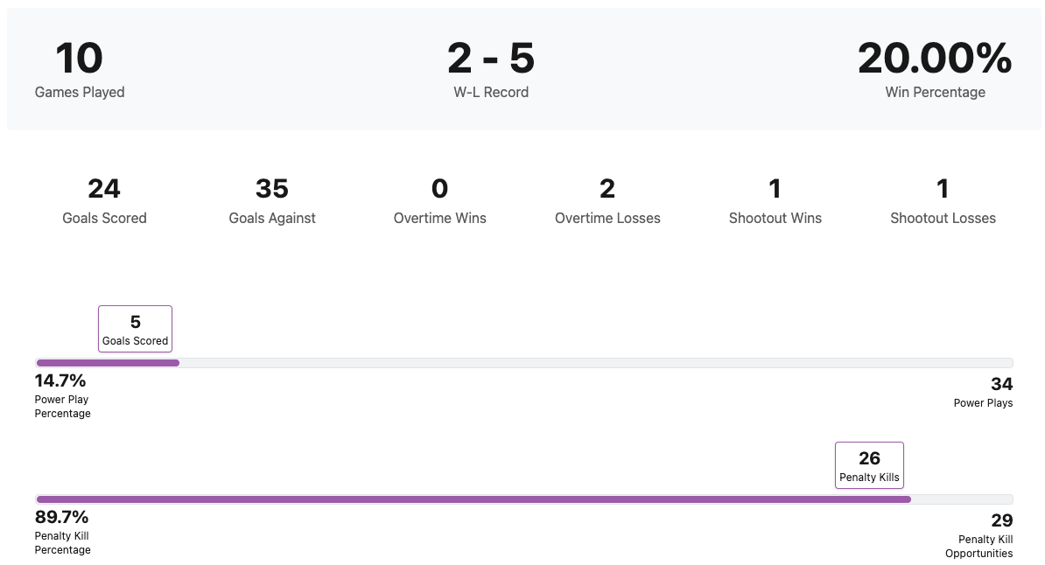The height and width of the screenshot is (565, 1045).
Task: Click the 24 total Goals Scored stat
Action: click(104, 189)
